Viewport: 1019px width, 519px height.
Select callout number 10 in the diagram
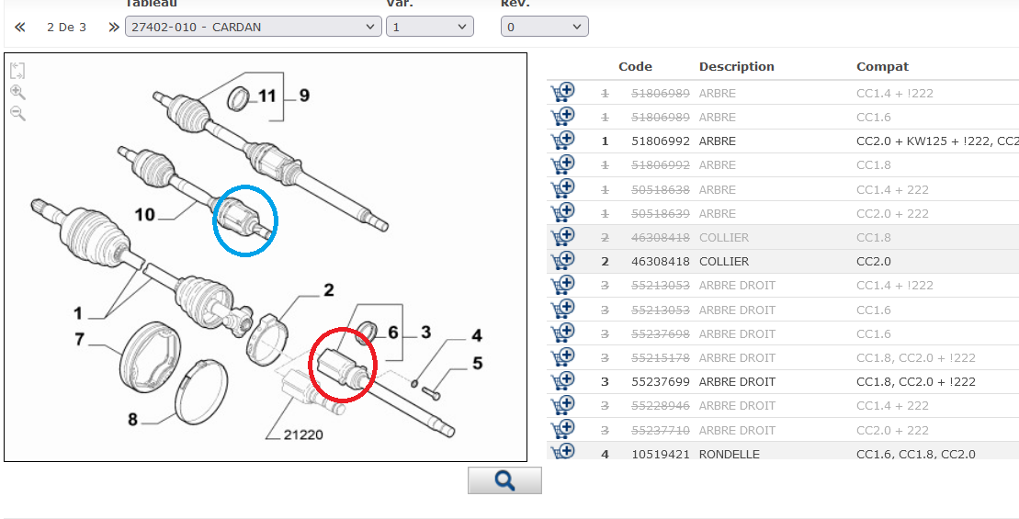pyautogui.click(x=145, y=214)
